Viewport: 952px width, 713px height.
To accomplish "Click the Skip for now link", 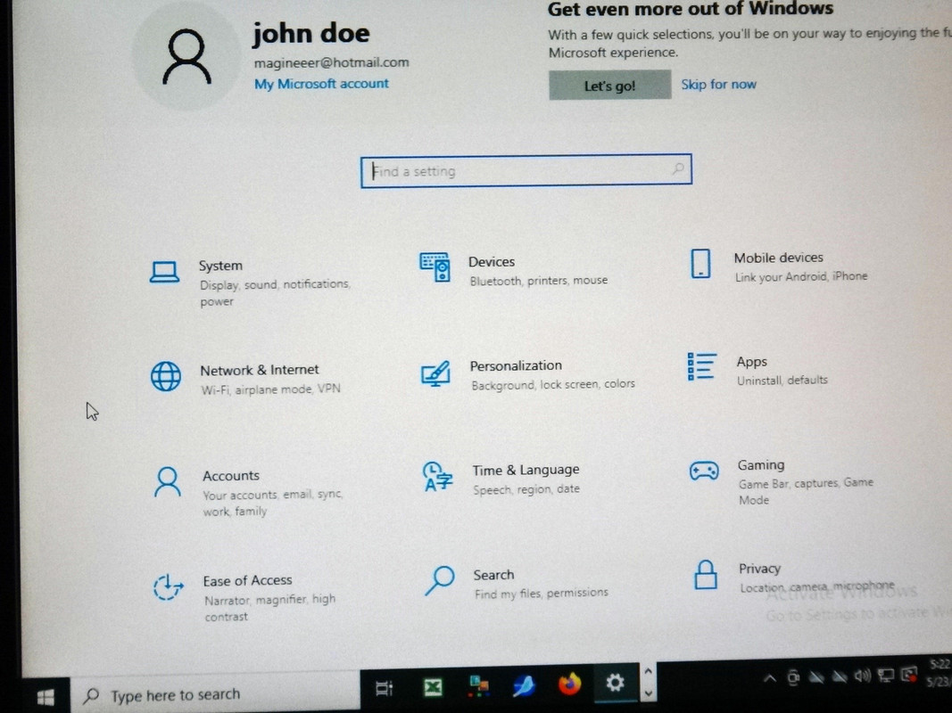I will (x=718, y=85).
